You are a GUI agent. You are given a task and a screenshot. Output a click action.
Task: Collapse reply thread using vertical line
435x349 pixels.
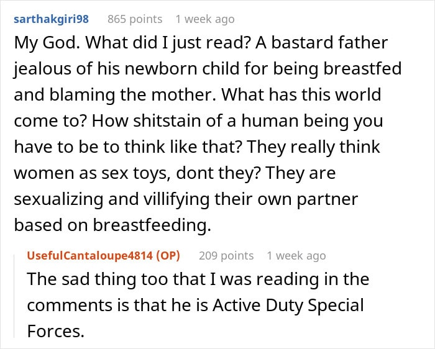pyautogui.click(x=14, y=296)
